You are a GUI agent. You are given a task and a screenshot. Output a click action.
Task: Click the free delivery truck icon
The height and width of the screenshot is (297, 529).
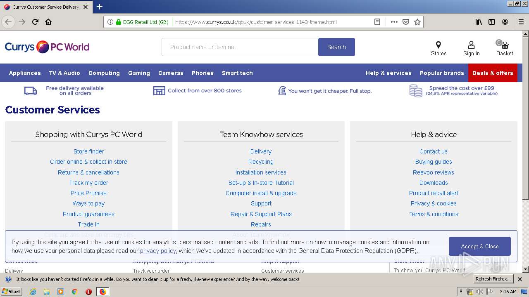31,91
